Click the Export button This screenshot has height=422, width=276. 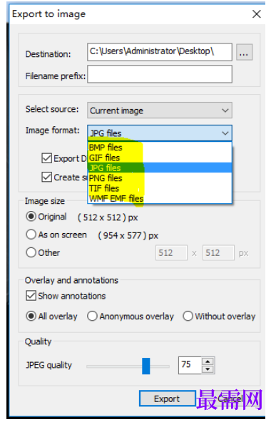point(167,398)
